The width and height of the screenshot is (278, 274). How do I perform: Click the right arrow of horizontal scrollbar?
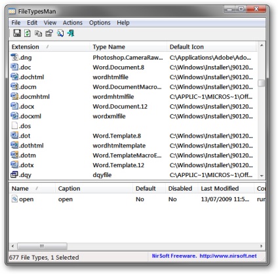pyautogui.click(x=262, y=246)
